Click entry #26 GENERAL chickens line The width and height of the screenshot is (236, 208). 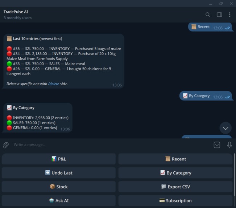pos(59,71)
